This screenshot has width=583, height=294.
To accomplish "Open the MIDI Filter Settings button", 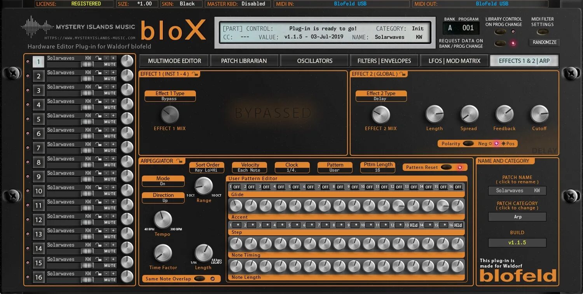I will (542, 32).
